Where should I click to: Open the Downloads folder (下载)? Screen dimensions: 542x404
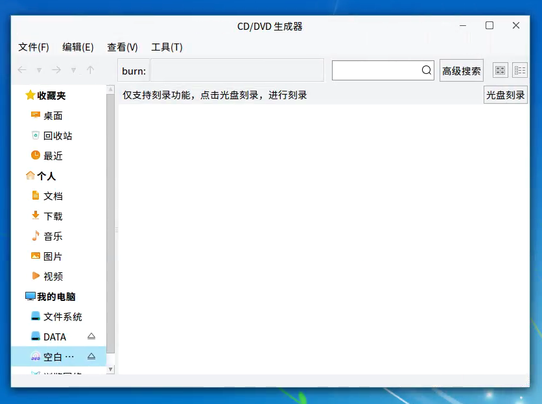pos(53,216)
